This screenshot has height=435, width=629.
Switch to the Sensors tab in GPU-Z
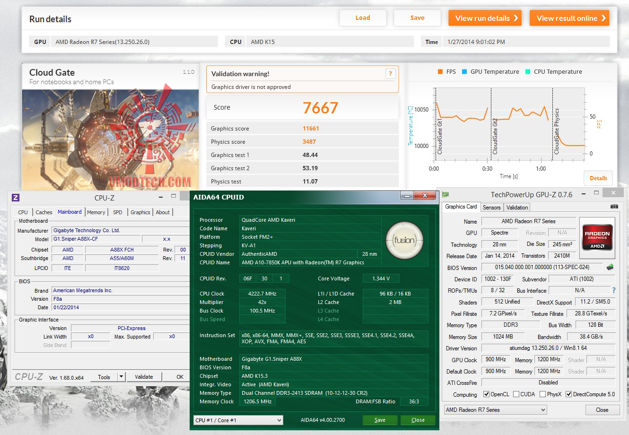click(492, 208)
